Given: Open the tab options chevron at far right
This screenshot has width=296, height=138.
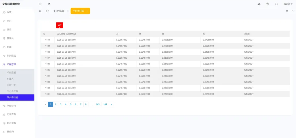Looking at the screenshot, I should 293,11.
